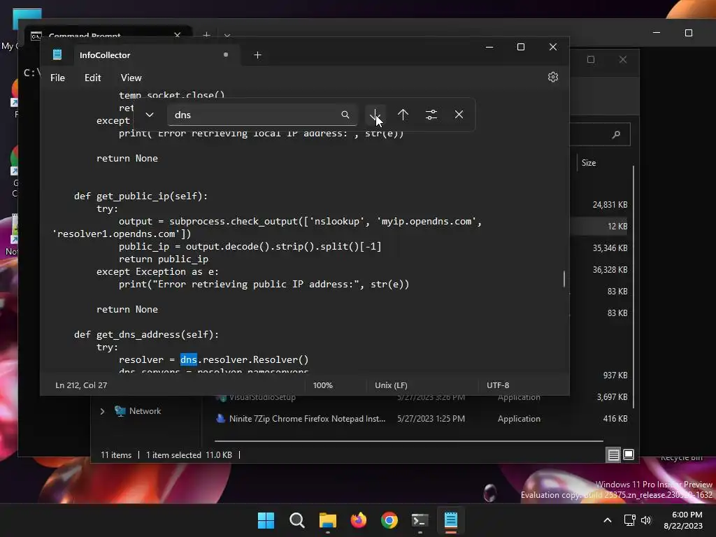Viewport: 716px width, 537px height.
Task: Click the 416 KB size cell
Action: pos(615,419)
